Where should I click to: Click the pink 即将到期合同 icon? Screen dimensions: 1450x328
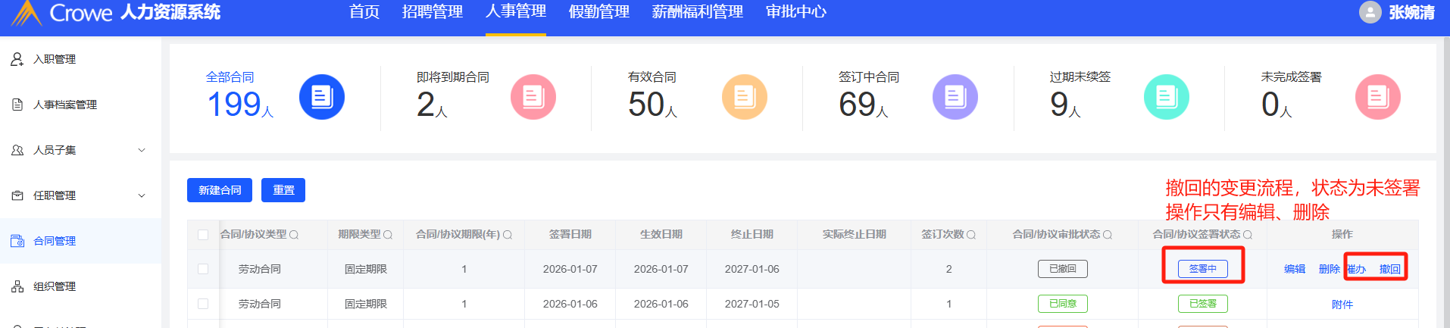click(533, 97)
